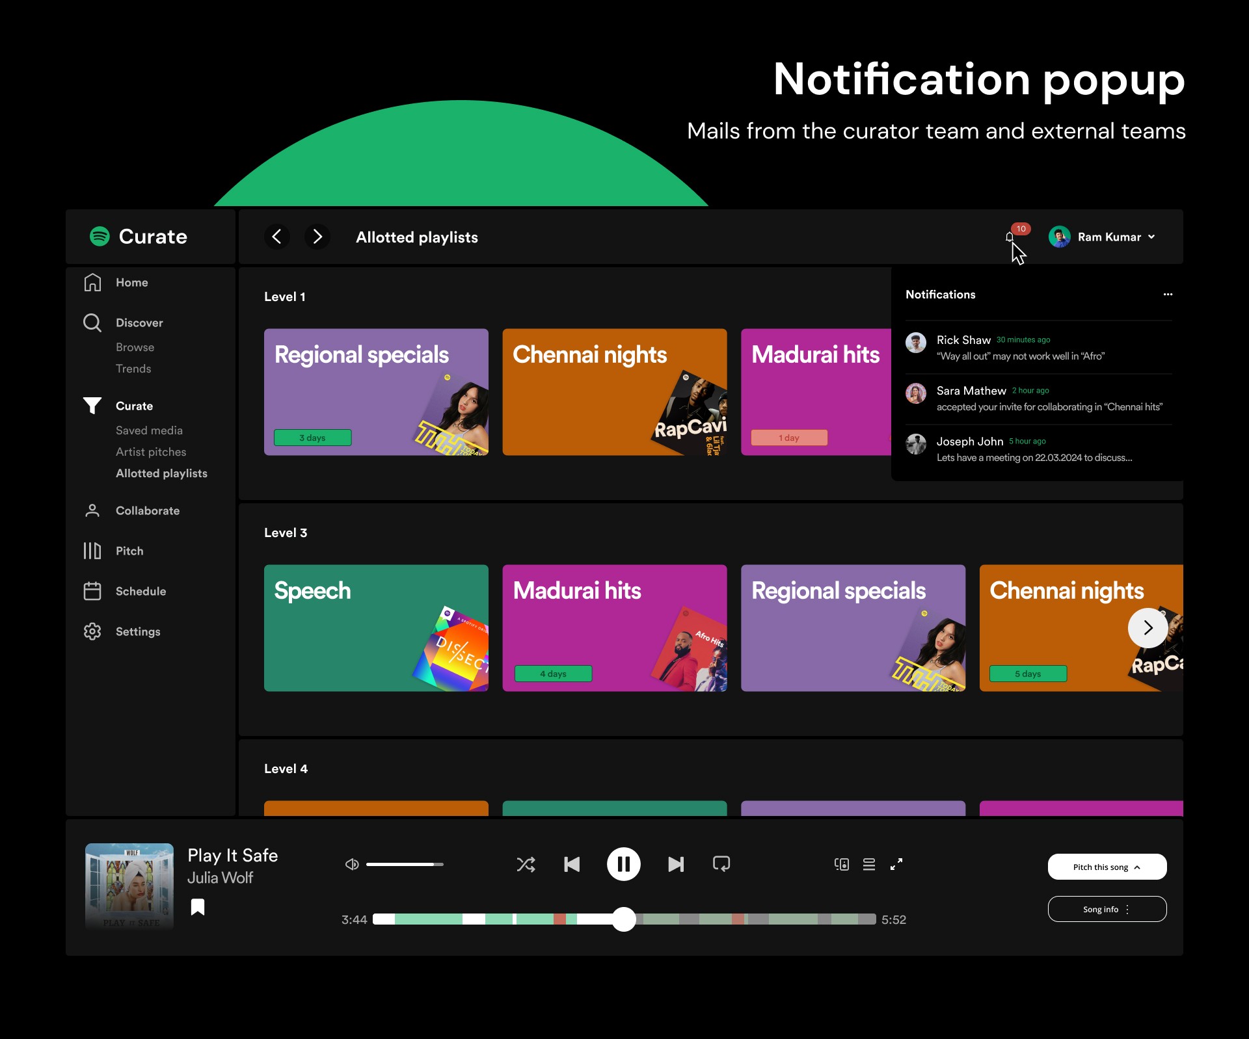The width and height of the screenshot is (1249, 1039).
Task: Expand player to fullscreen
Action: pos(896,864)
